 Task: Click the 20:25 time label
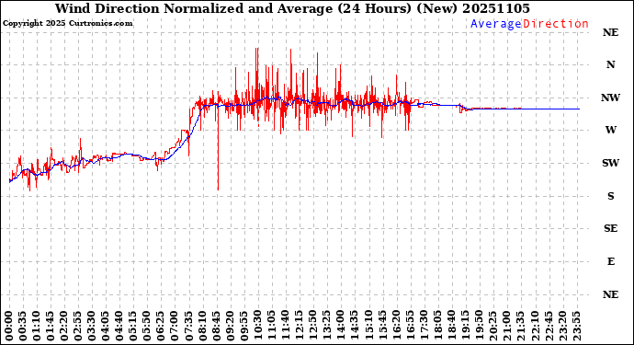pos(492,327)
